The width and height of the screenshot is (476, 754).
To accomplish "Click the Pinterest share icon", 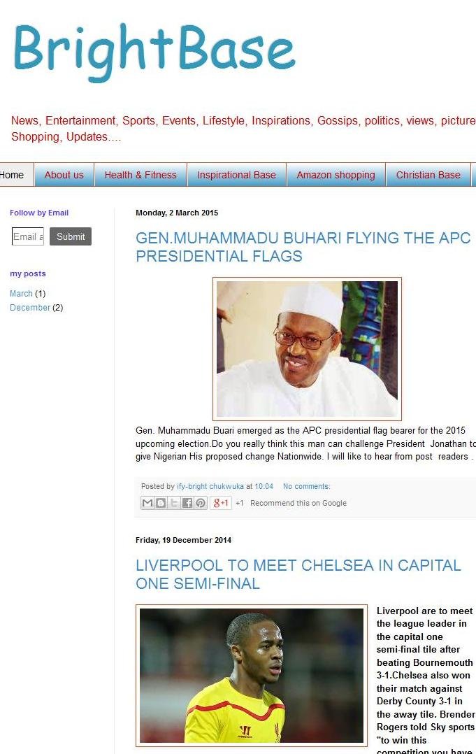I will (201, 503).
